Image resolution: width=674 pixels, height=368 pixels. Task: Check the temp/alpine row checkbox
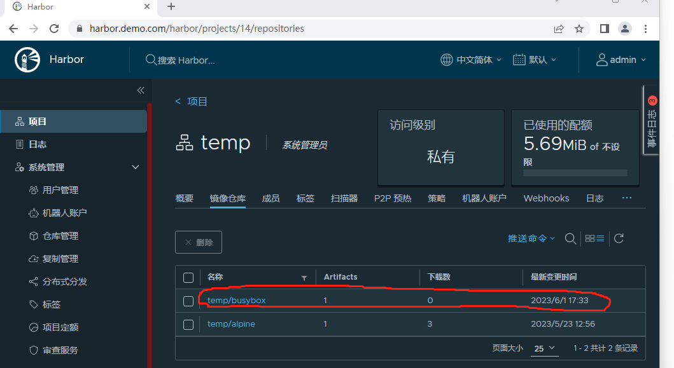[x=188, y=325]
